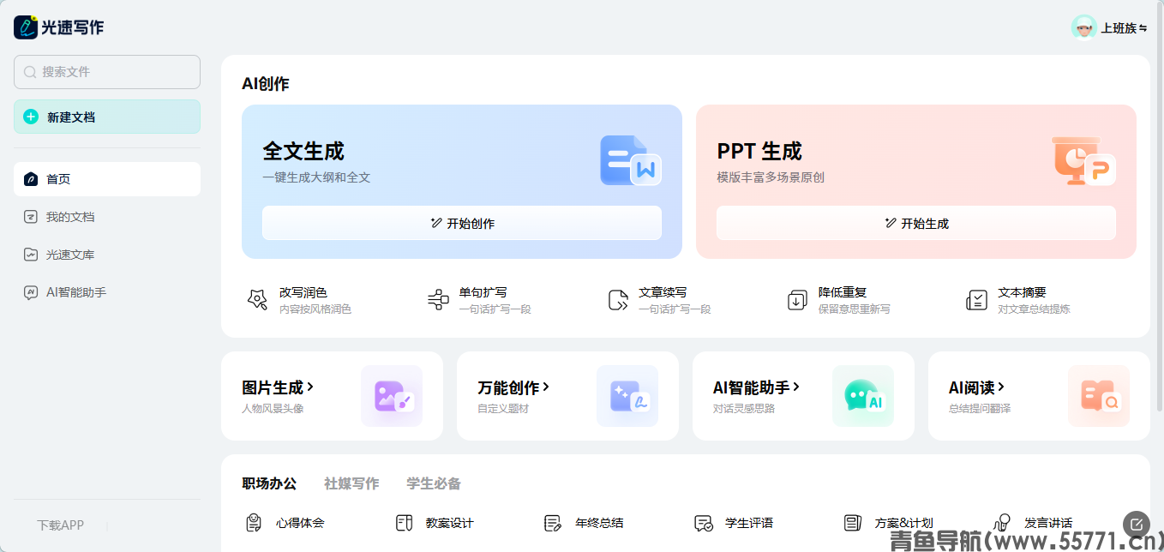The width and height of the screenshot is (1164, 552).
Task: Open the 图片生成 card
Action: [332, 396]
